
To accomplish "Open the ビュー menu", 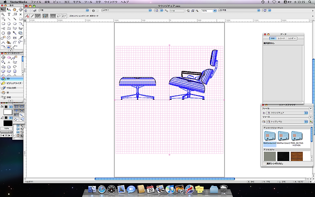I will 57,2.
